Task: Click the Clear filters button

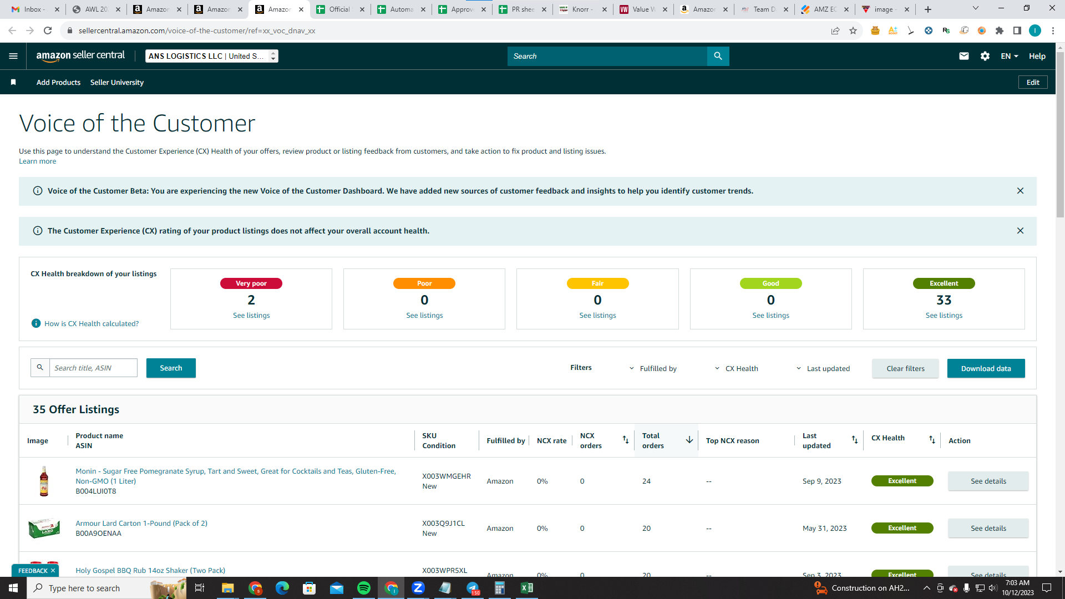Action: [905, 368]
